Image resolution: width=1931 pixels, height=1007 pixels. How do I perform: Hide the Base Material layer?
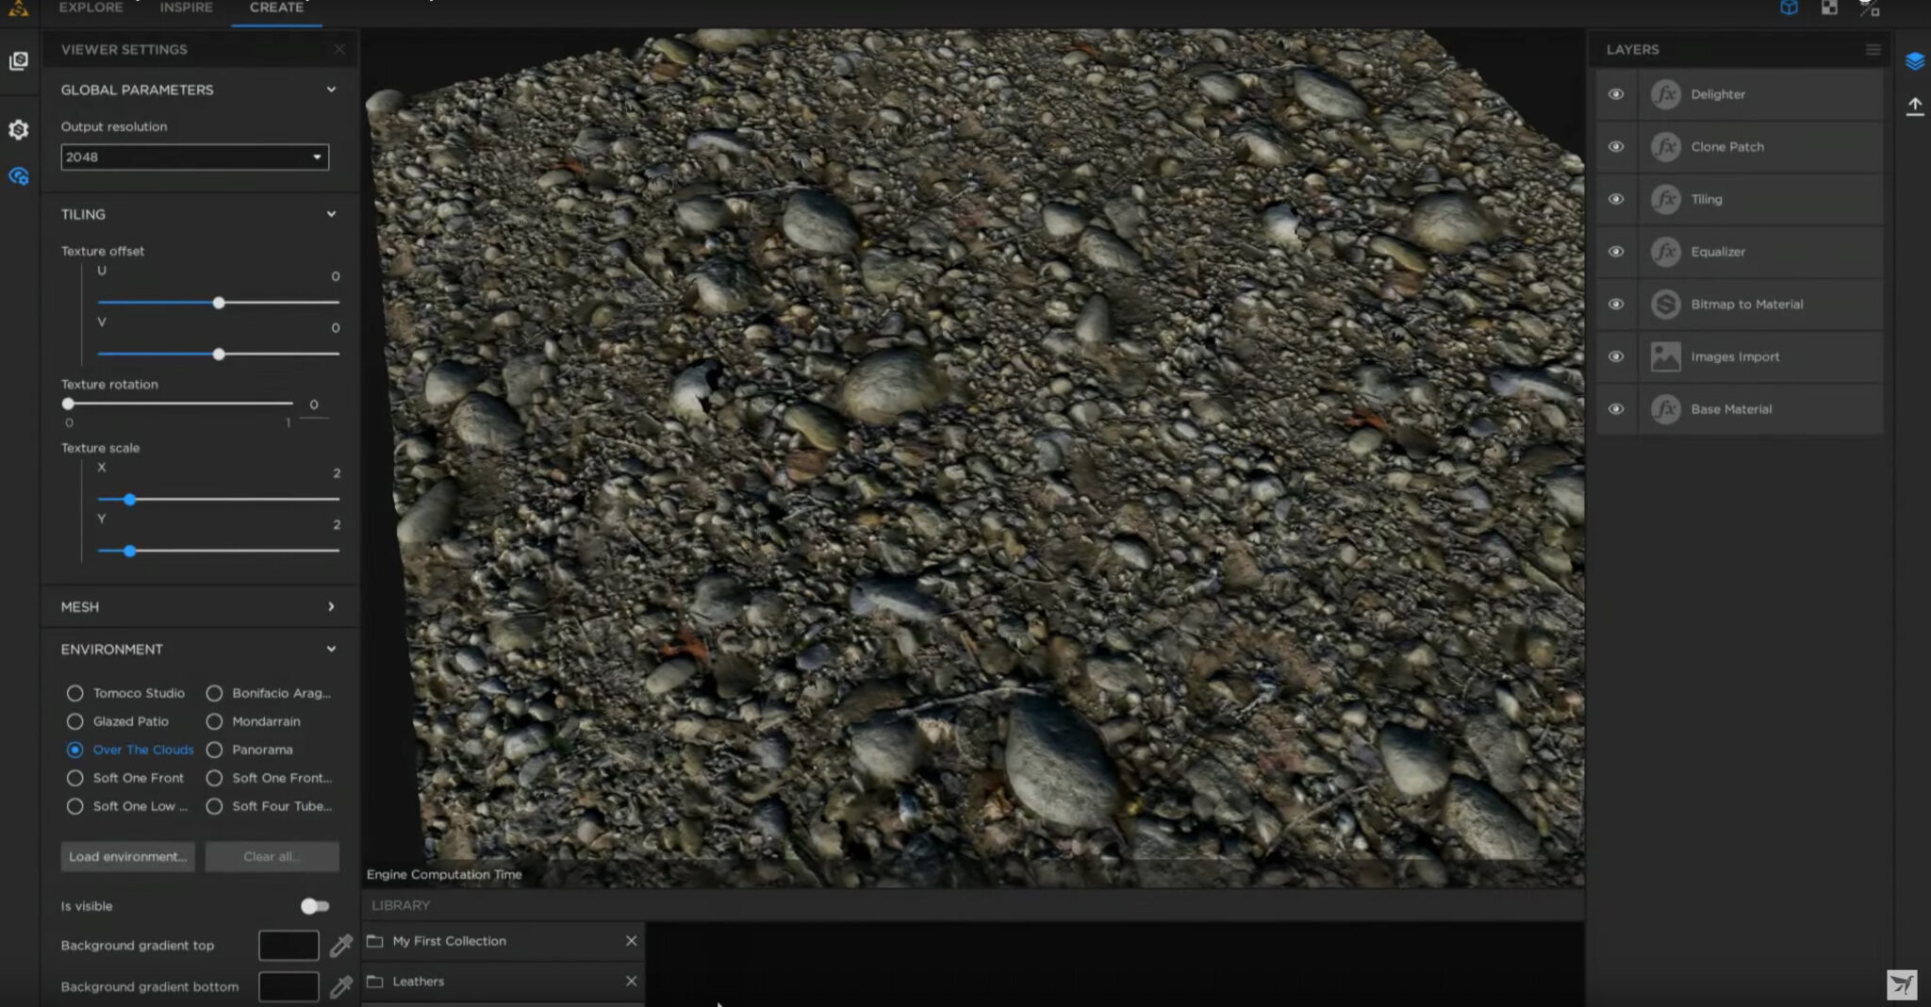1616,409
